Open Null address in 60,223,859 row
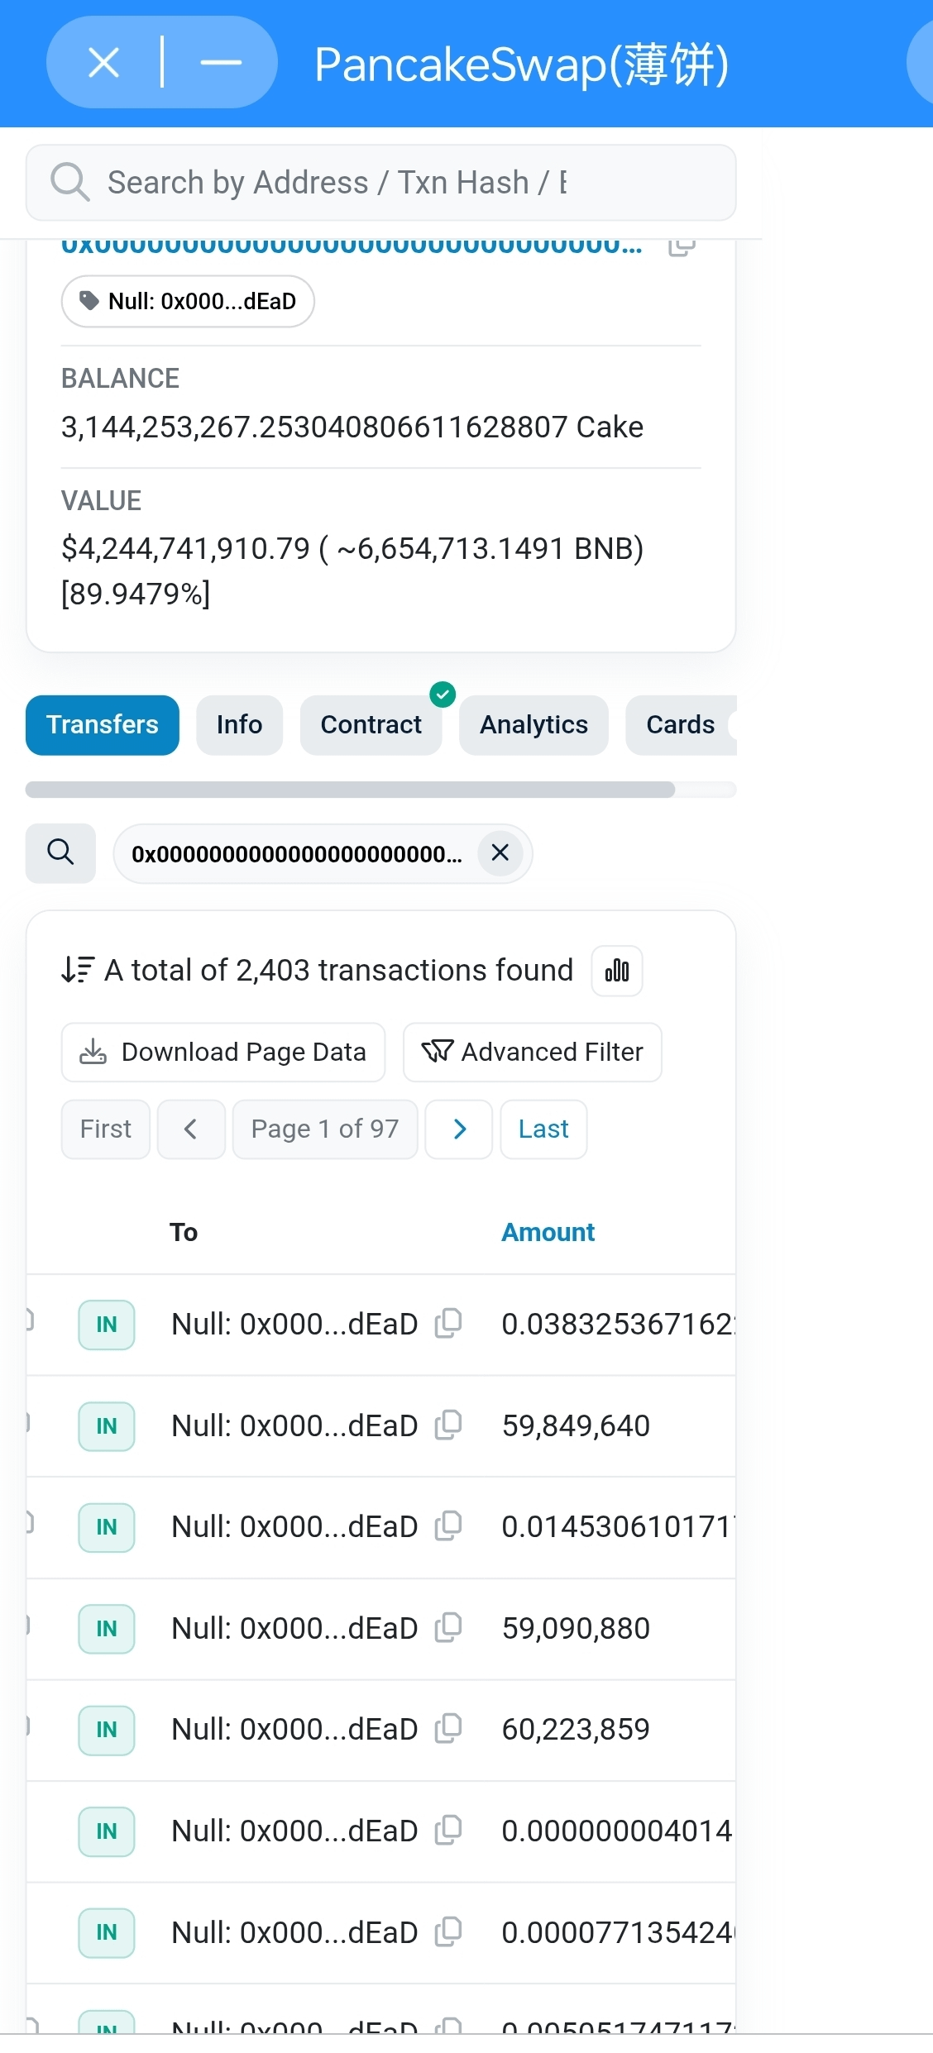933x2053 pixels. click(x=294, y=1730)
